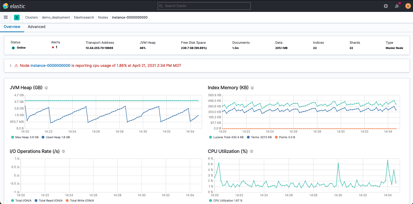Click the JVM Heap info icon

(x=46, y=88)
